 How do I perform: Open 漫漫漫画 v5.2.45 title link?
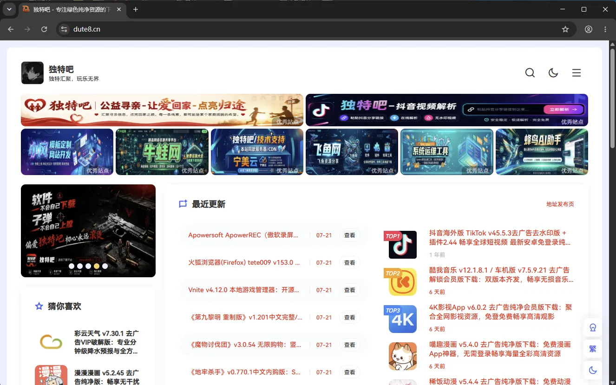click(x=106, y=377)
